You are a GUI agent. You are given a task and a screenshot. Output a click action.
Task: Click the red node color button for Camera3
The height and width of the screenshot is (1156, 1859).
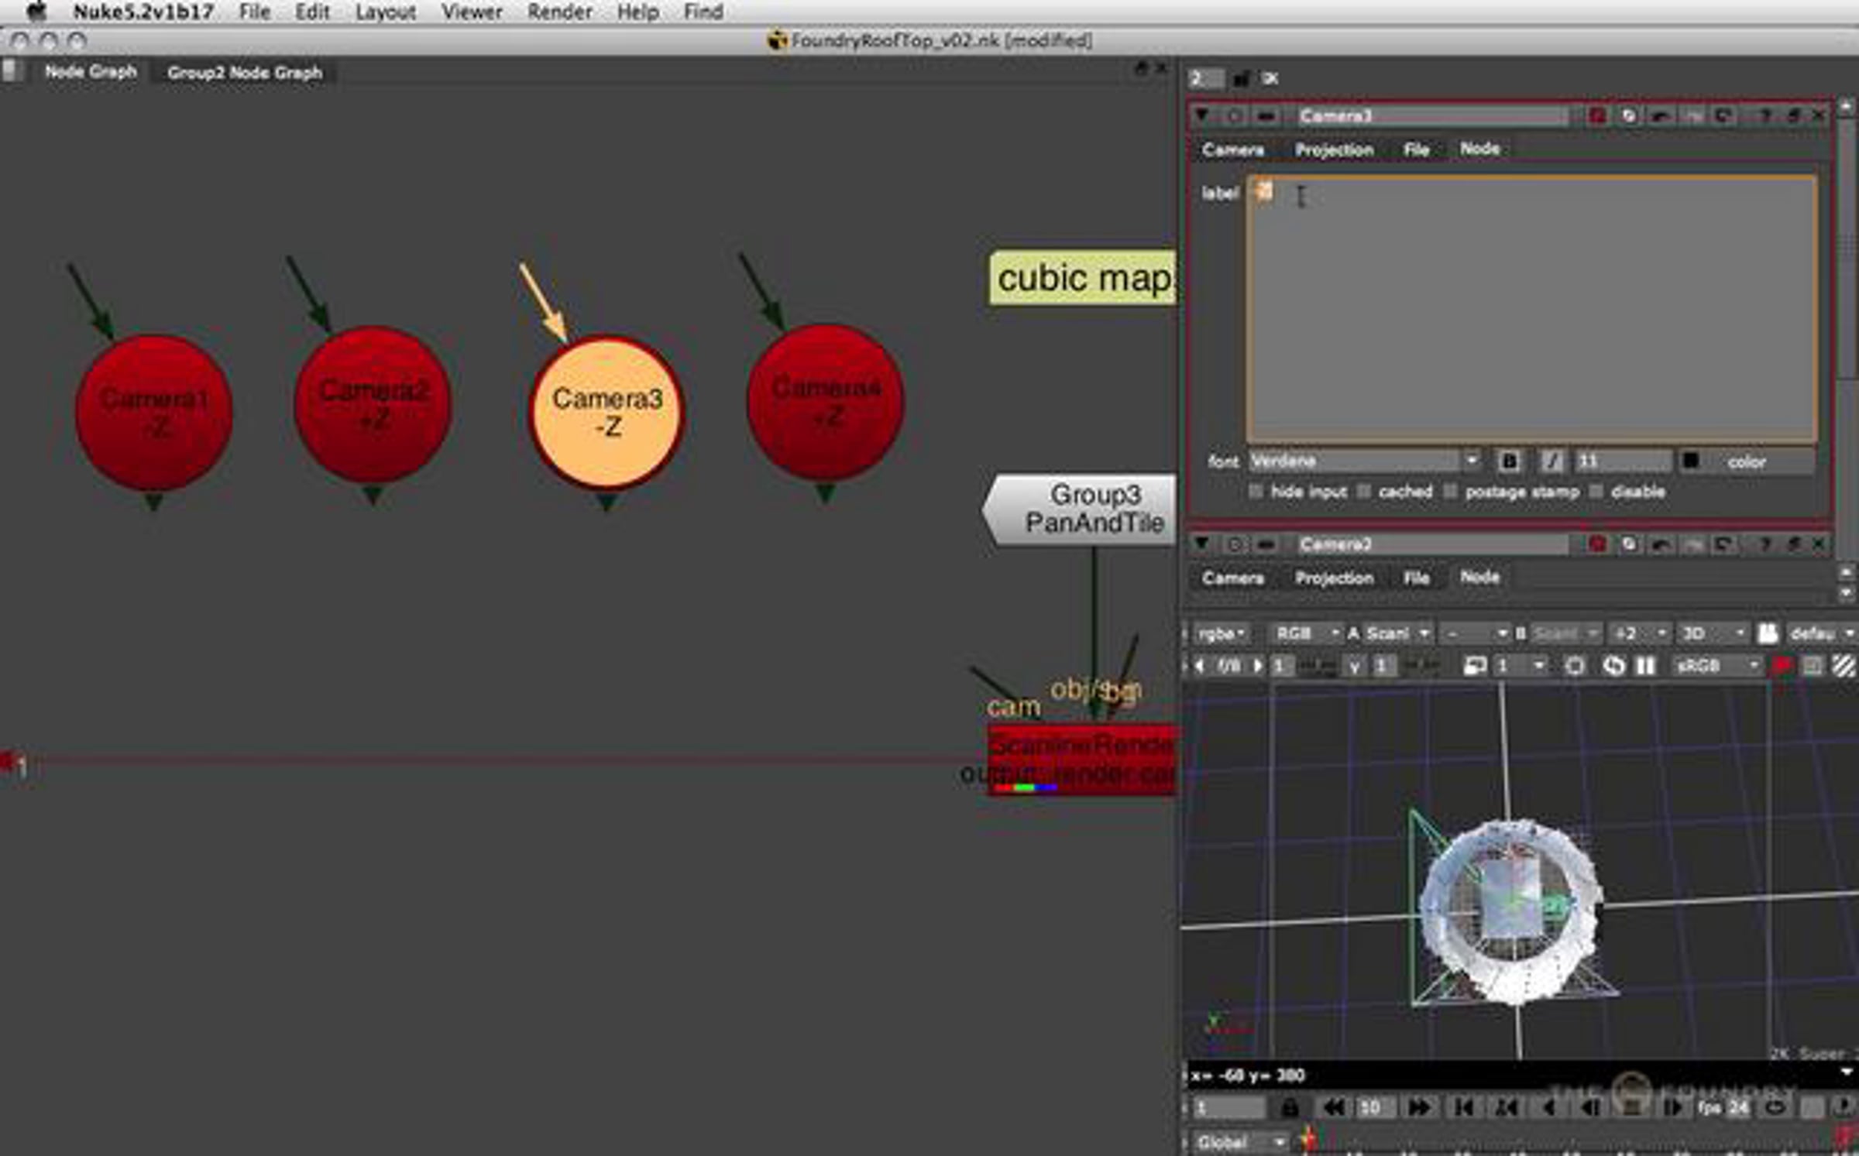pyautogui.click(x=1597, y=116)
